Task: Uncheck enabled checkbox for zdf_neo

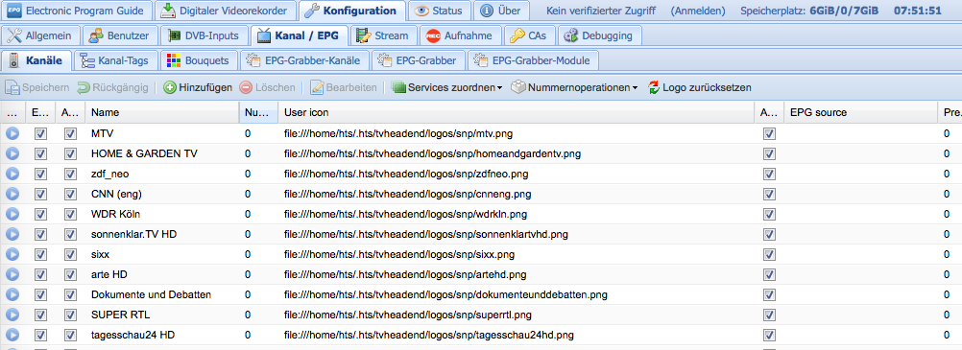Action: tap(41, 175)
